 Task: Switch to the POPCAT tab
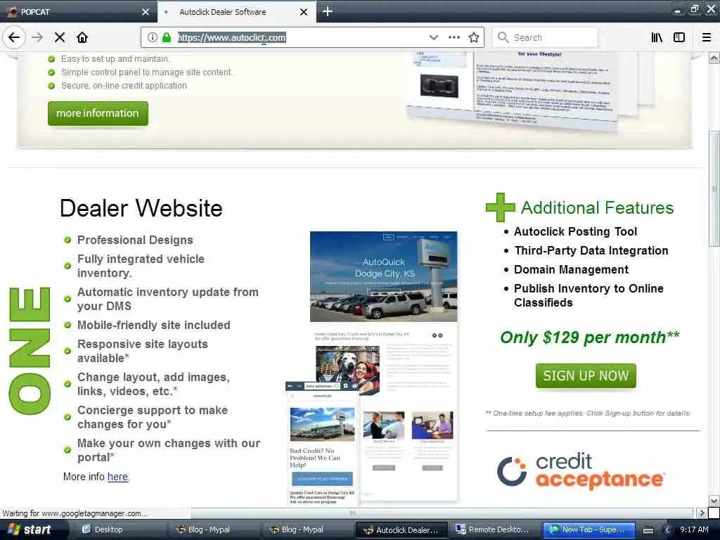(x=78, y=11)
